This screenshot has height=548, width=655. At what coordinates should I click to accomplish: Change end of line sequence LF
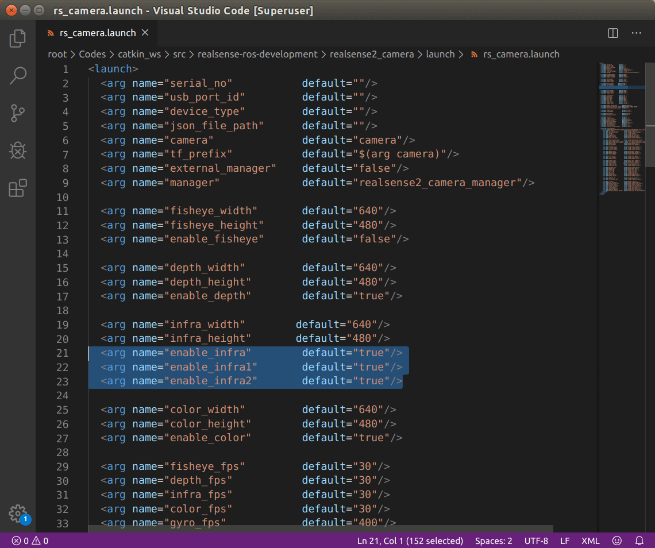click(x=565, y=541)
